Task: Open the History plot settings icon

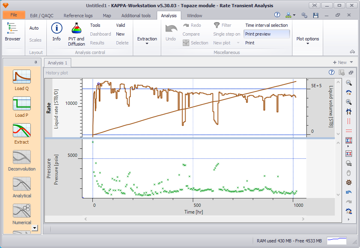Action: [x=342, y=72]
